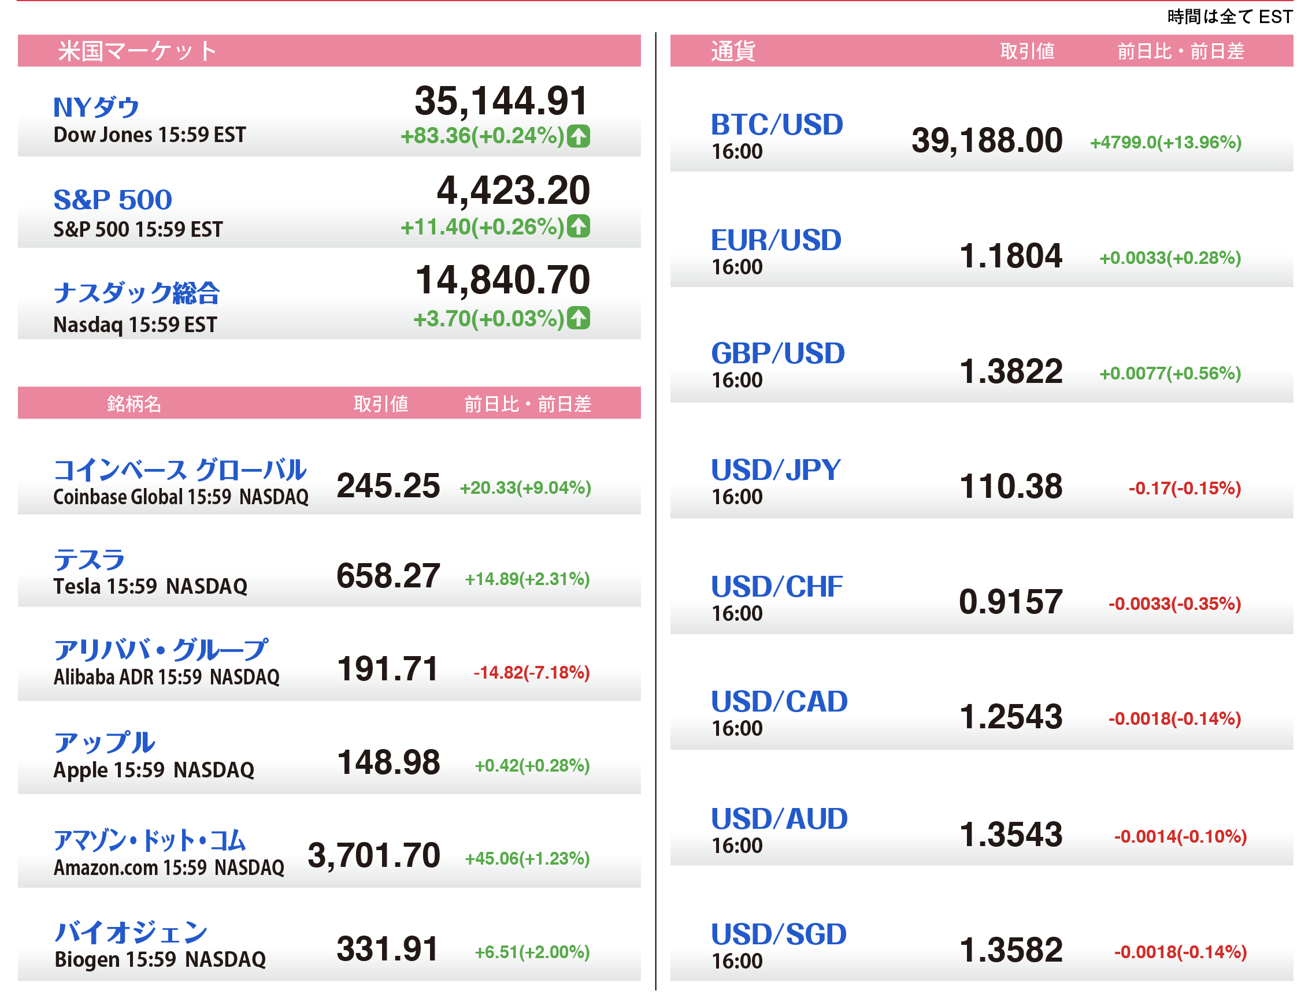Open the バイオジェン stock link

click(130, 932)
